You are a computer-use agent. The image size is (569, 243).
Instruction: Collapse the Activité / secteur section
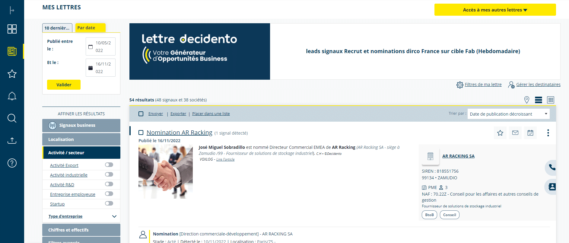pyautogui.click(x=81, y=153)
